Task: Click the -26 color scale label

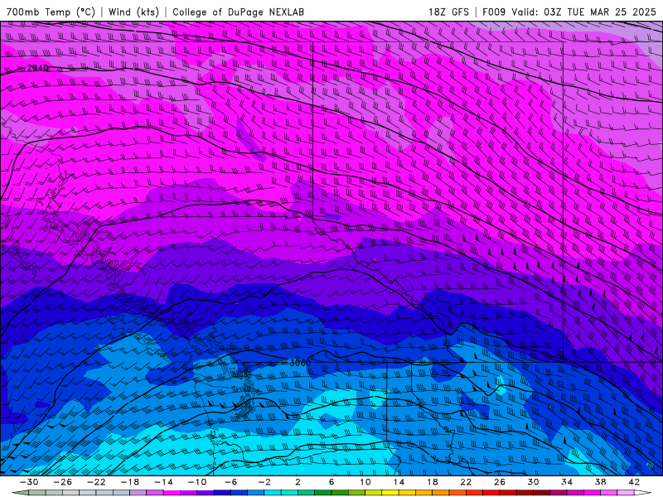Action: [x=63, y=482]
